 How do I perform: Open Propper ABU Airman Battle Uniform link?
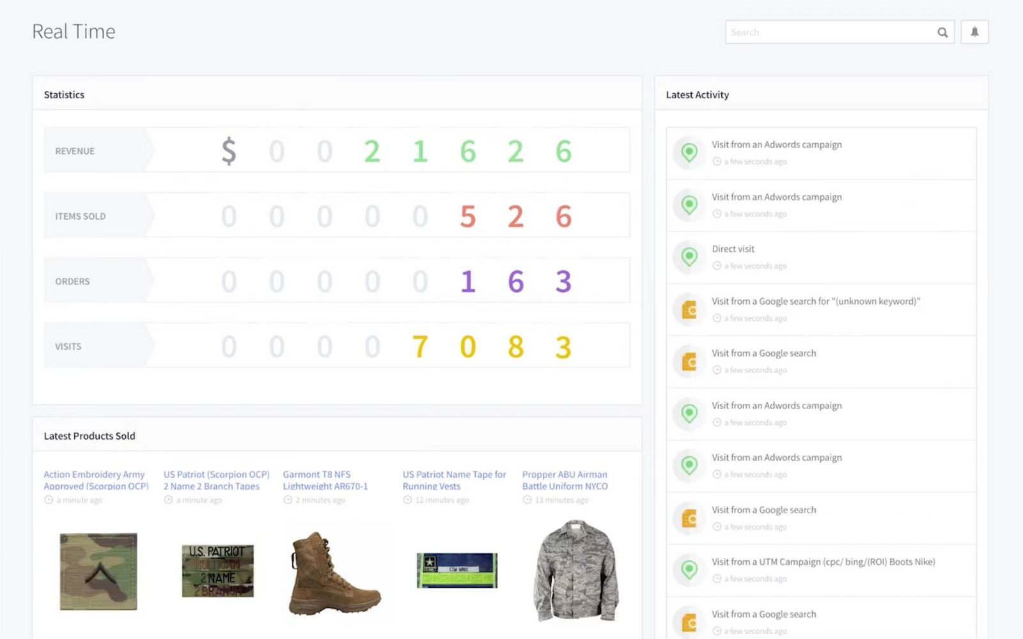565,480
